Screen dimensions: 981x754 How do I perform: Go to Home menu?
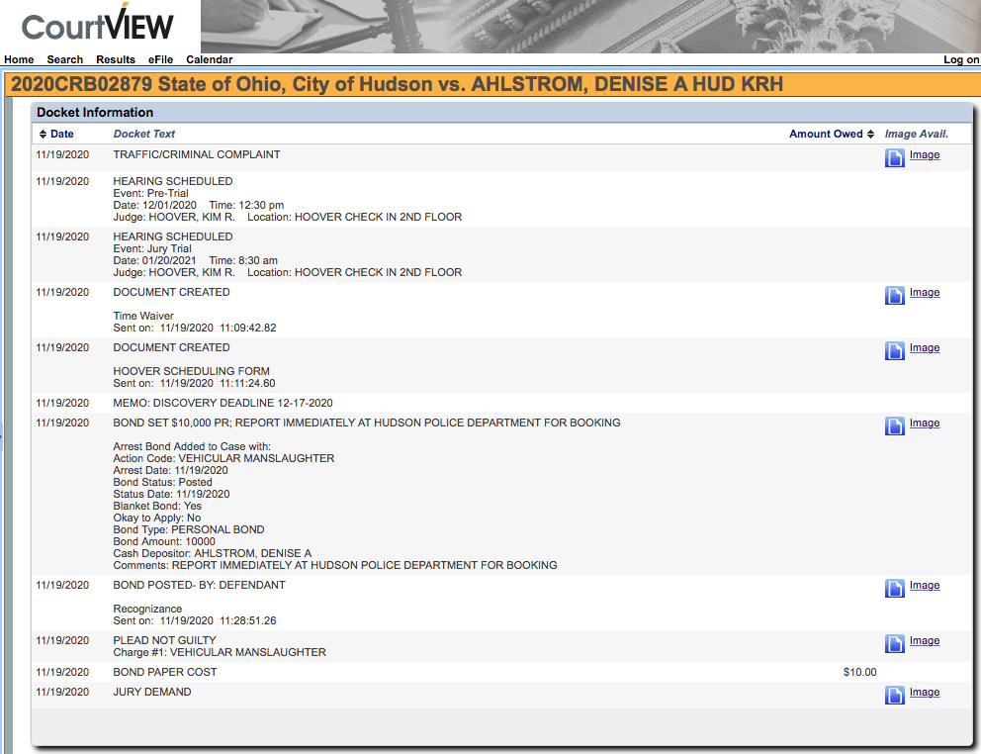(x=19, y=59)
